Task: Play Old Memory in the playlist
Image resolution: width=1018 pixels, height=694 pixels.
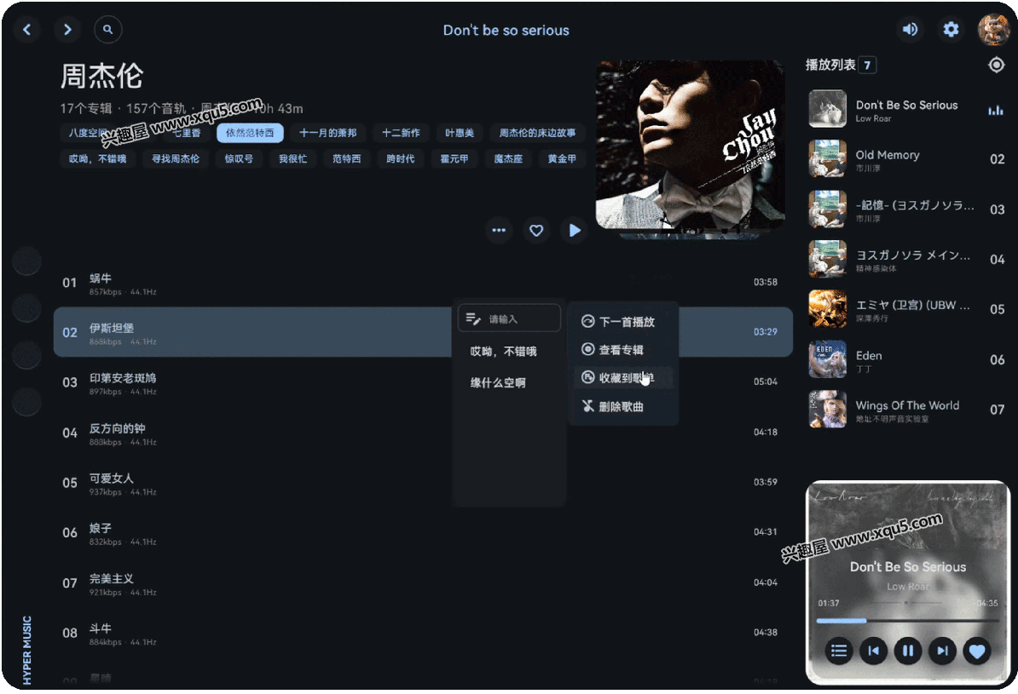Action: [x=907, y=159]
